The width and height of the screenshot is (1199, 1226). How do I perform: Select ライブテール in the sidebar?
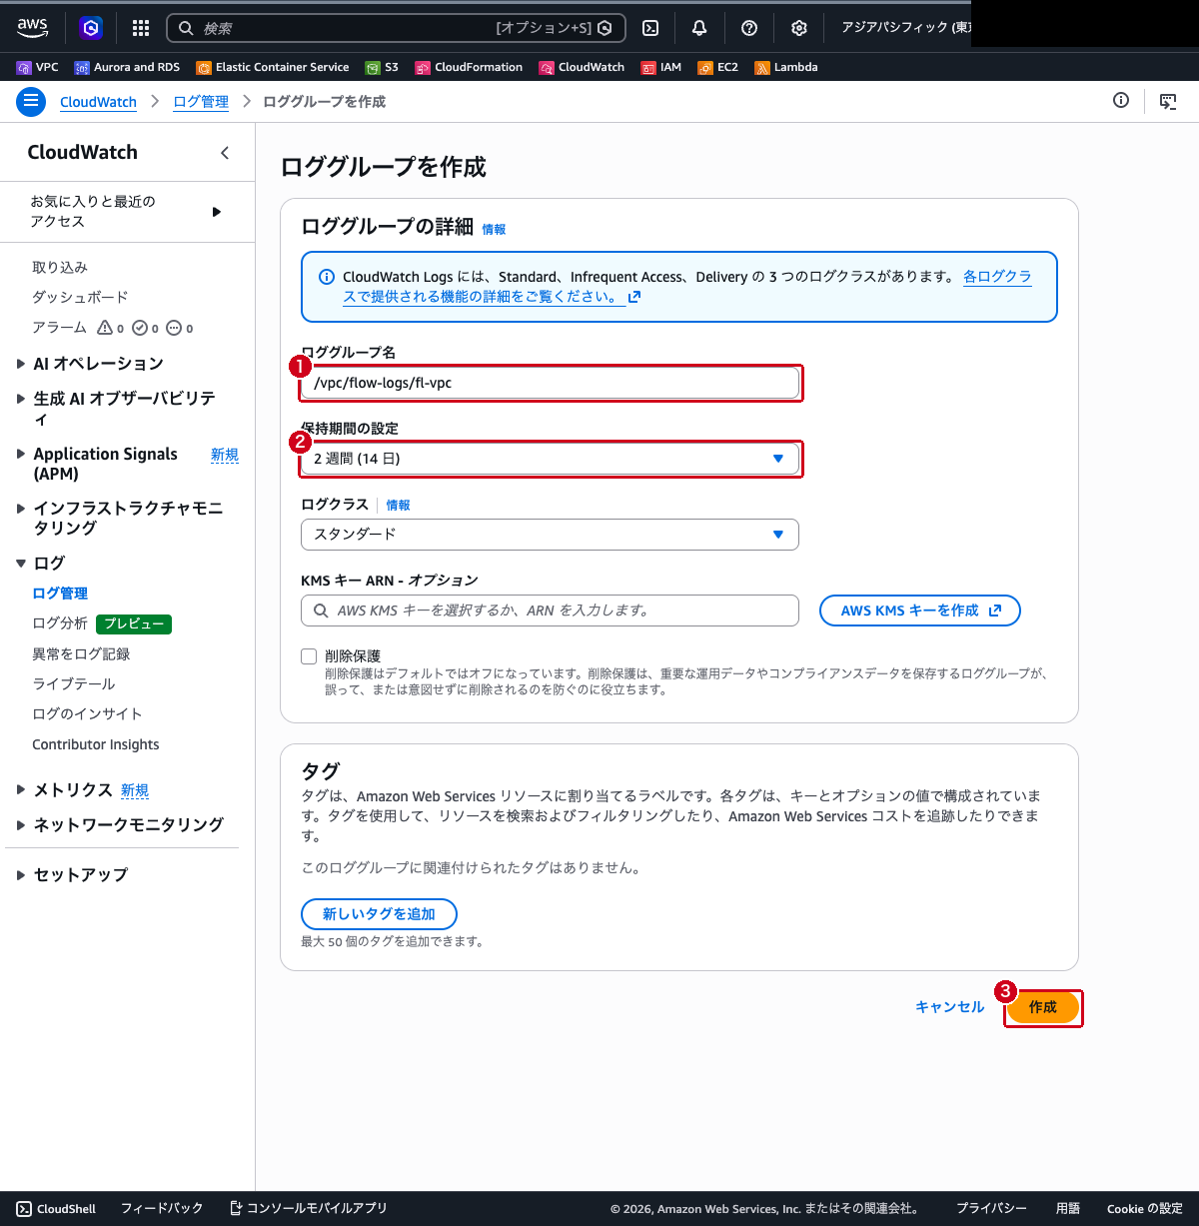tap(74, 684)
